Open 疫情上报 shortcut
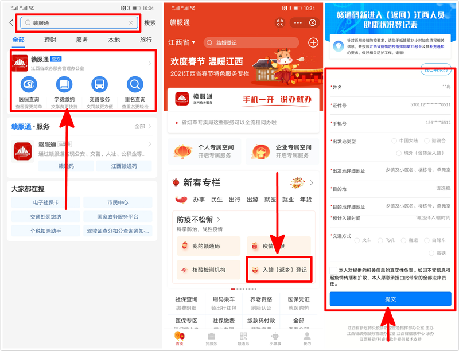 click(x=279, y=246)
